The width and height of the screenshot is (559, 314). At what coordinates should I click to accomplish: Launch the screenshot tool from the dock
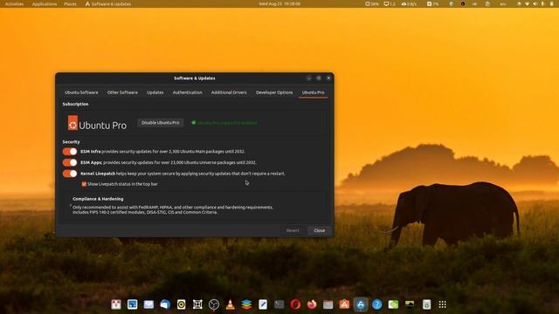[197, 304]
